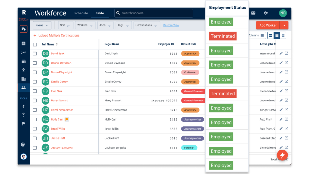Open the ND user avatar menu
This screenshot has width=309, height=174.
coord(283,13)
